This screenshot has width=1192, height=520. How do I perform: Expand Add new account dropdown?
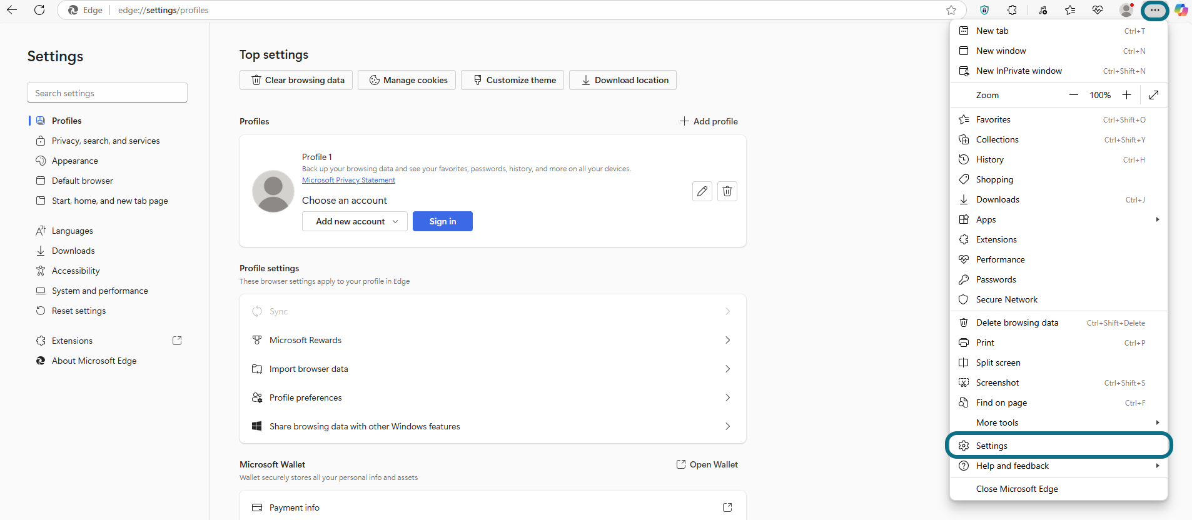tap(355, 221)
